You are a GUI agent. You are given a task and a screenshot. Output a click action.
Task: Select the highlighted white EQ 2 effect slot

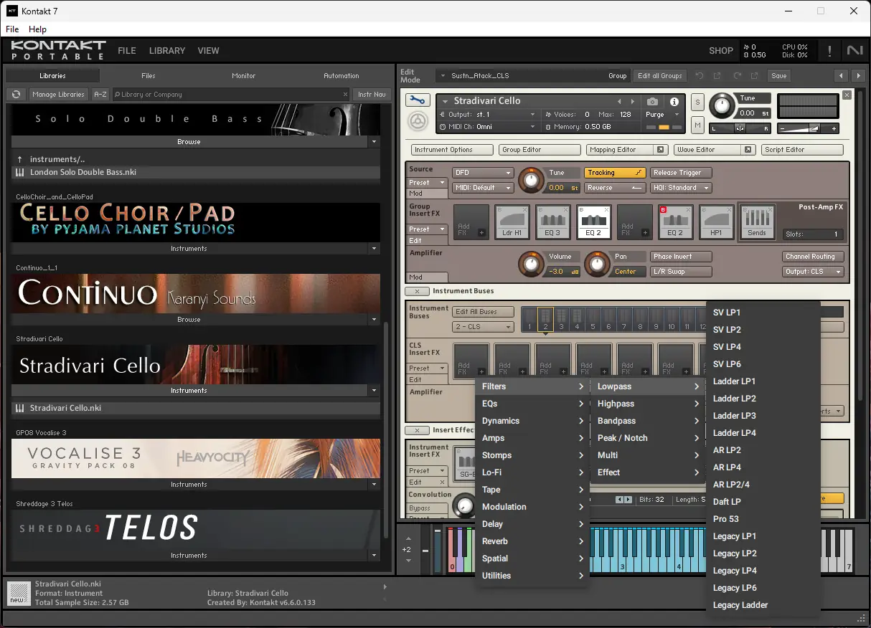(x=594, y=223)
